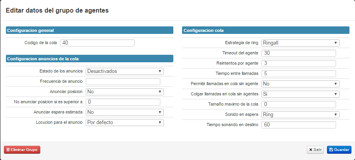Image resolution: width=355 pixels, height=160 pixels.
Task: Open Locucion para el anuncio dropdown
Action: (124, 123)
